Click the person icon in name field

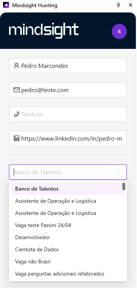point(17,66)
